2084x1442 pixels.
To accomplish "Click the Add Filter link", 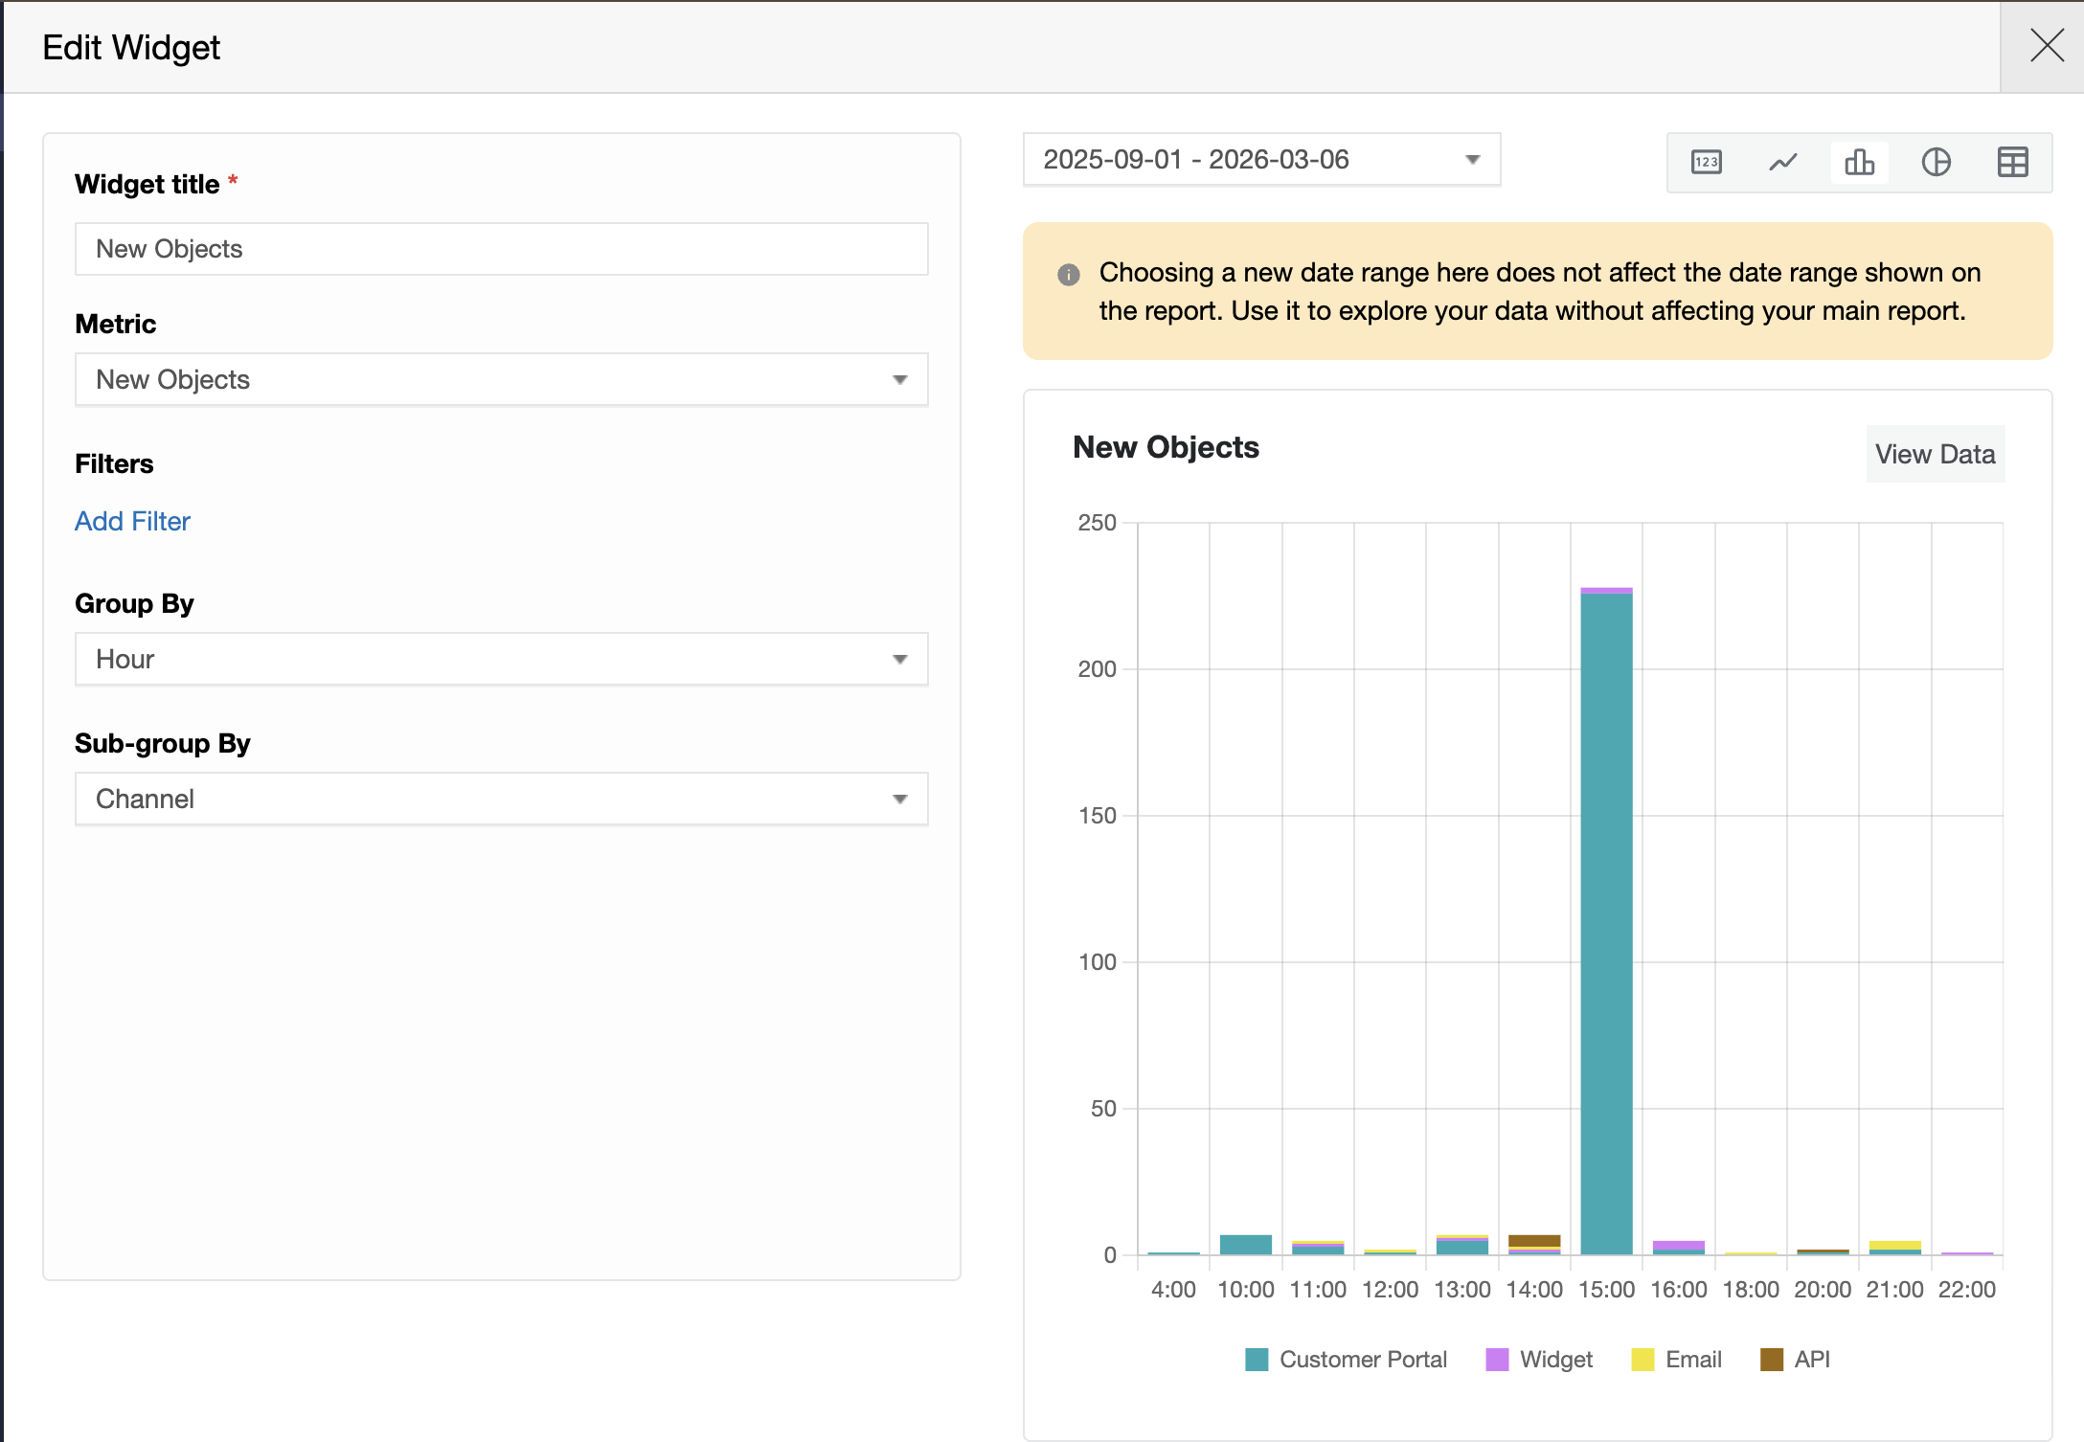I will tap(132, 522).
